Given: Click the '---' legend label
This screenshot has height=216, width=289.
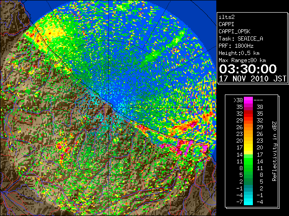Looking at the screenshot, I should pyautogui.click(x=258, y=100).
